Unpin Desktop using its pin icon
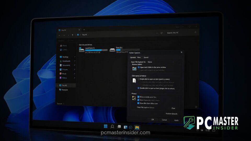The width and height of the screenshot is (251, 141). pos(75,57)
